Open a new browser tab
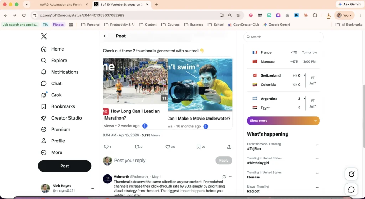This screenshot has width=365, height=199. click(156, 4)
